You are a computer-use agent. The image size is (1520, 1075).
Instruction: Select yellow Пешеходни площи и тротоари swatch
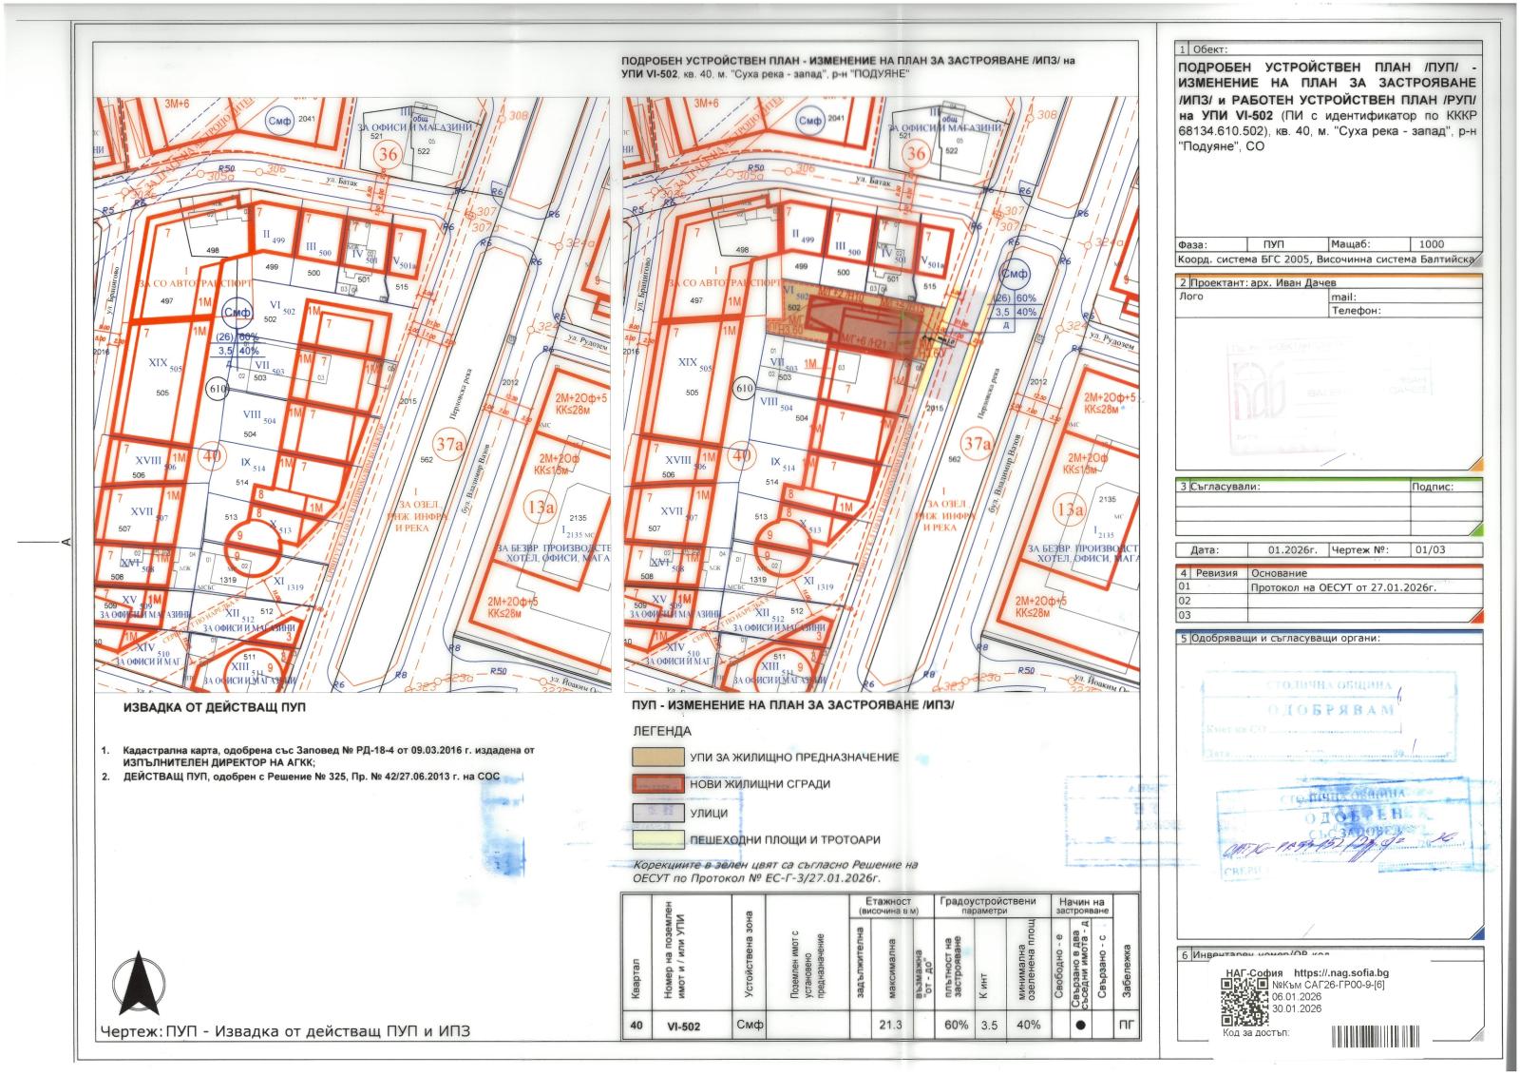[657, 839]
